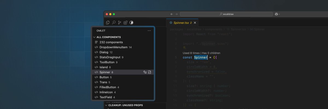Select FilledButton component row
Image resolution: width=328 pixels, height=109 pixels.
click(123, 87)
